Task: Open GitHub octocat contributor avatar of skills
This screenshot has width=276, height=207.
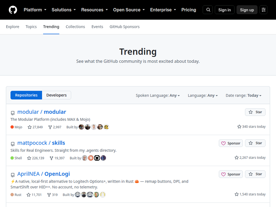Action: coord(97,158)
